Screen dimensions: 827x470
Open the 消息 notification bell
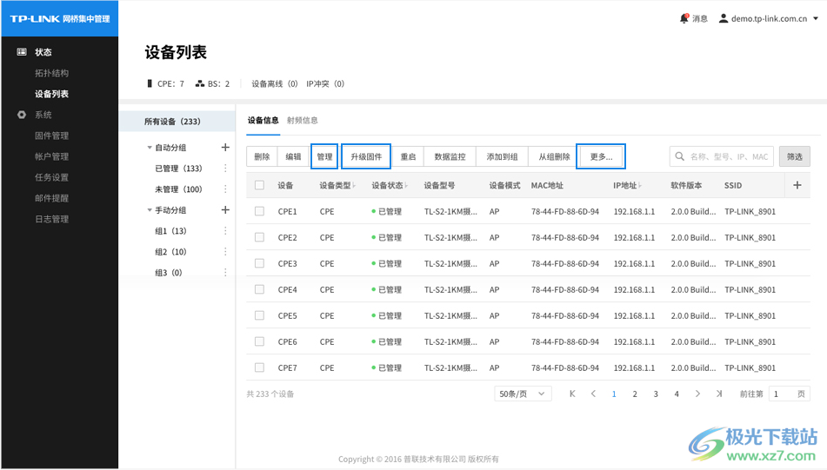pyautogui.click(x=684, y=18)
